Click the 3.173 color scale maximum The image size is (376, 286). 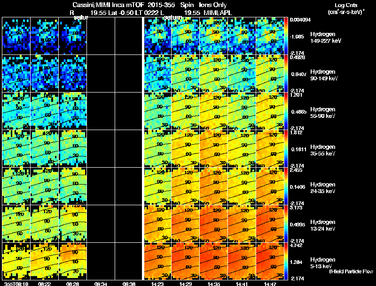(296, 208)
